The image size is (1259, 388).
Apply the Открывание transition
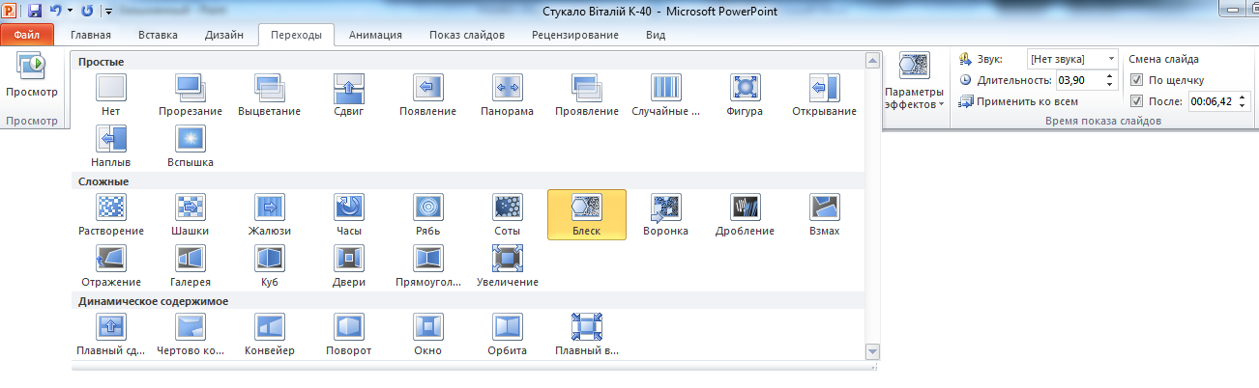824,96
